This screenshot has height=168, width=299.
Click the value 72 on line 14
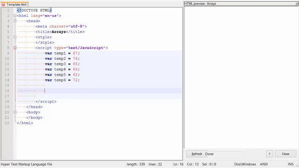75,80
